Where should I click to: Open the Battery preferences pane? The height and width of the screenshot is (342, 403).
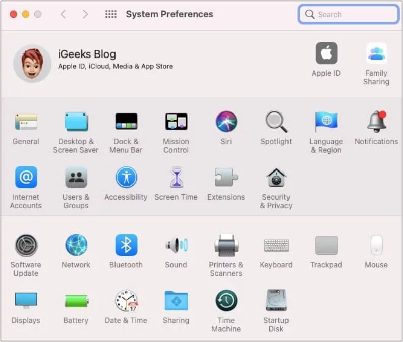pyautogui.click(x=76, y=301)
